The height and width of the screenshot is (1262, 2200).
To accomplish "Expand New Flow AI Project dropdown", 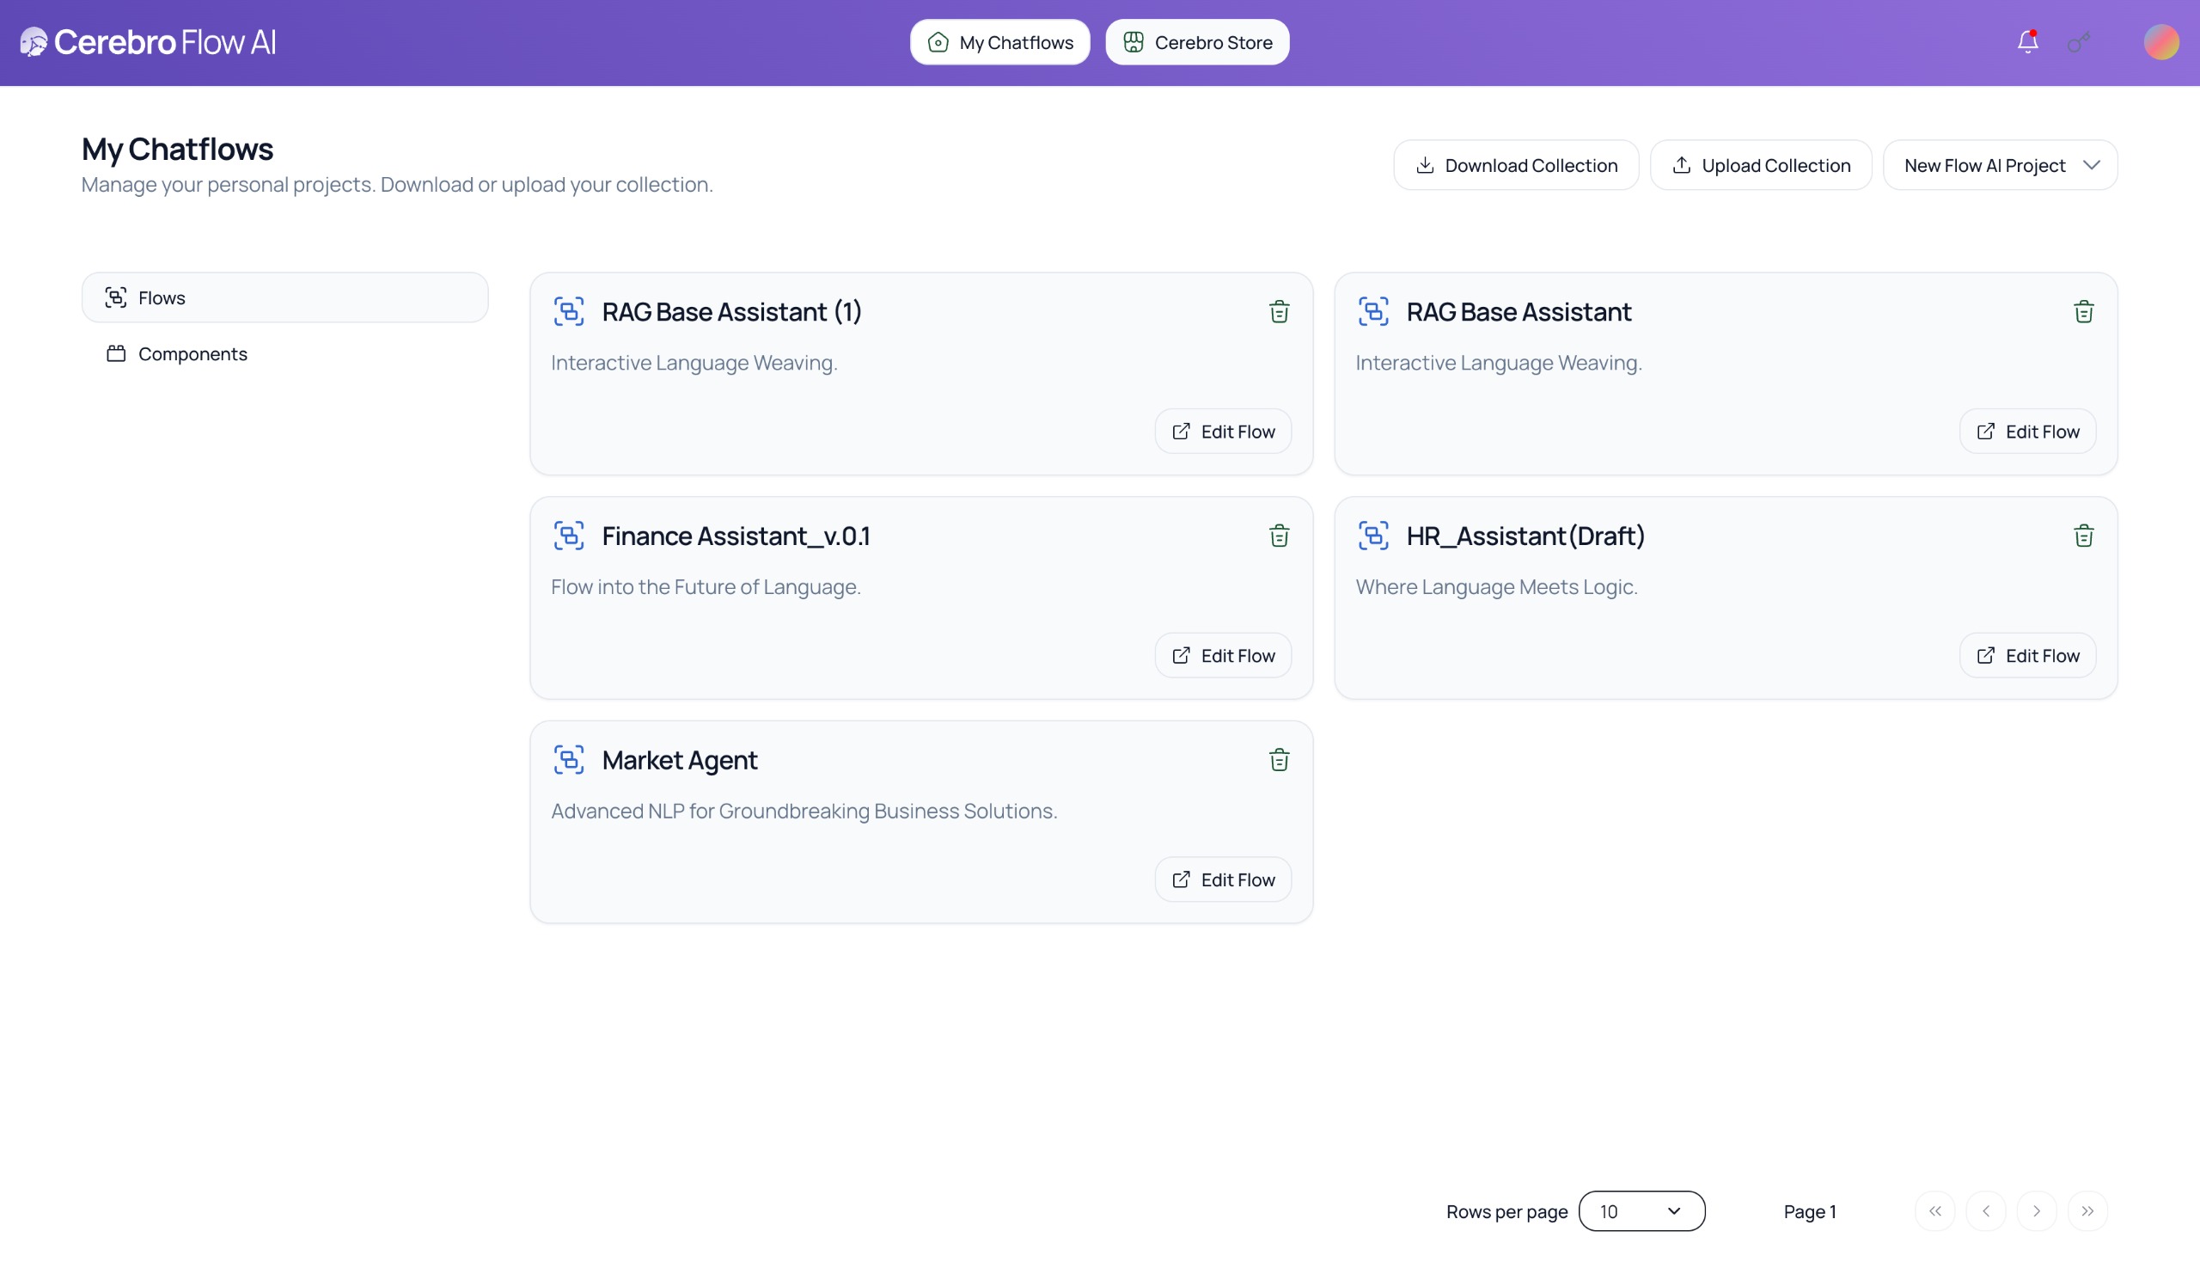I will (1999, 166).
